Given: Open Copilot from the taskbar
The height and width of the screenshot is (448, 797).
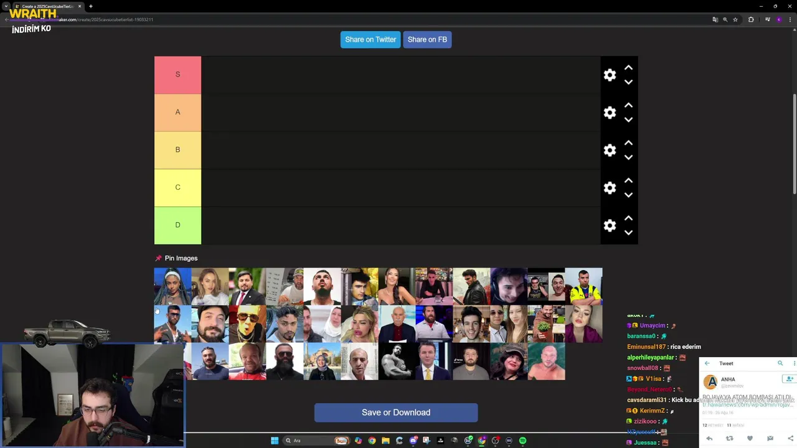Looking at the screenshot, I should pos(358,441).
